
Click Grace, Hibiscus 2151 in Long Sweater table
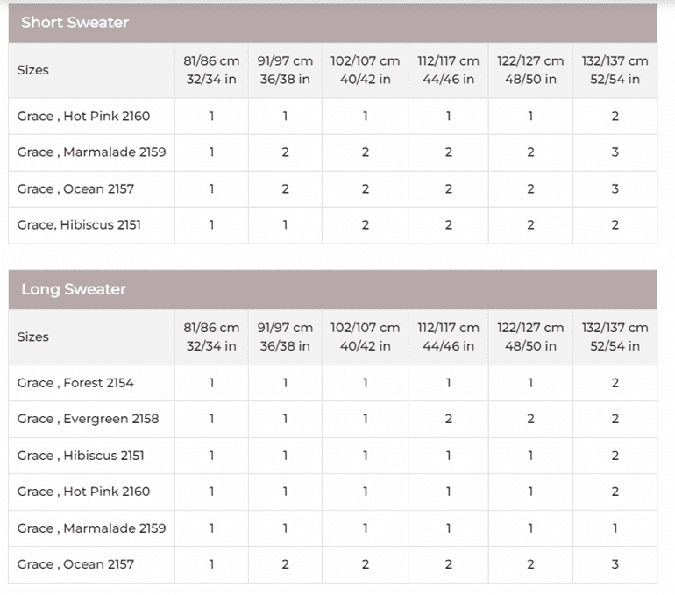tap(81, 456)
